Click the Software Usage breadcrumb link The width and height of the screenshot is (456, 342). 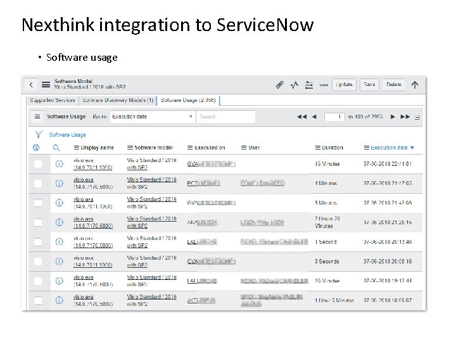pyautogui.click(x=67, y=135)
